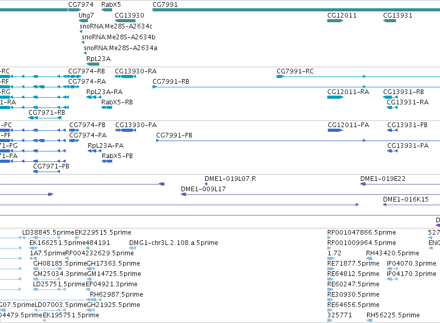Click transcript CG13930-RA label
Viewport: 440px width, 323px height.
(x=135, y=71)
